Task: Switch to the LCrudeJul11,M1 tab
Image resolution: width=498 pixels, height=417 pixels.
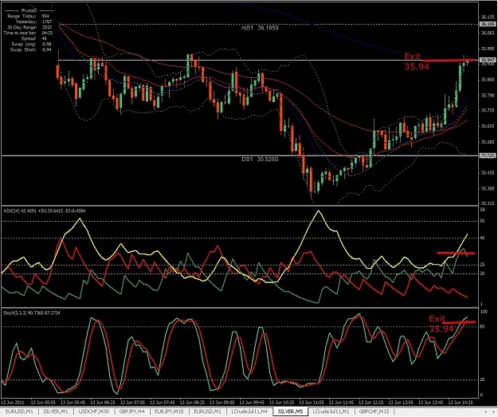Action: coord(331,411)
